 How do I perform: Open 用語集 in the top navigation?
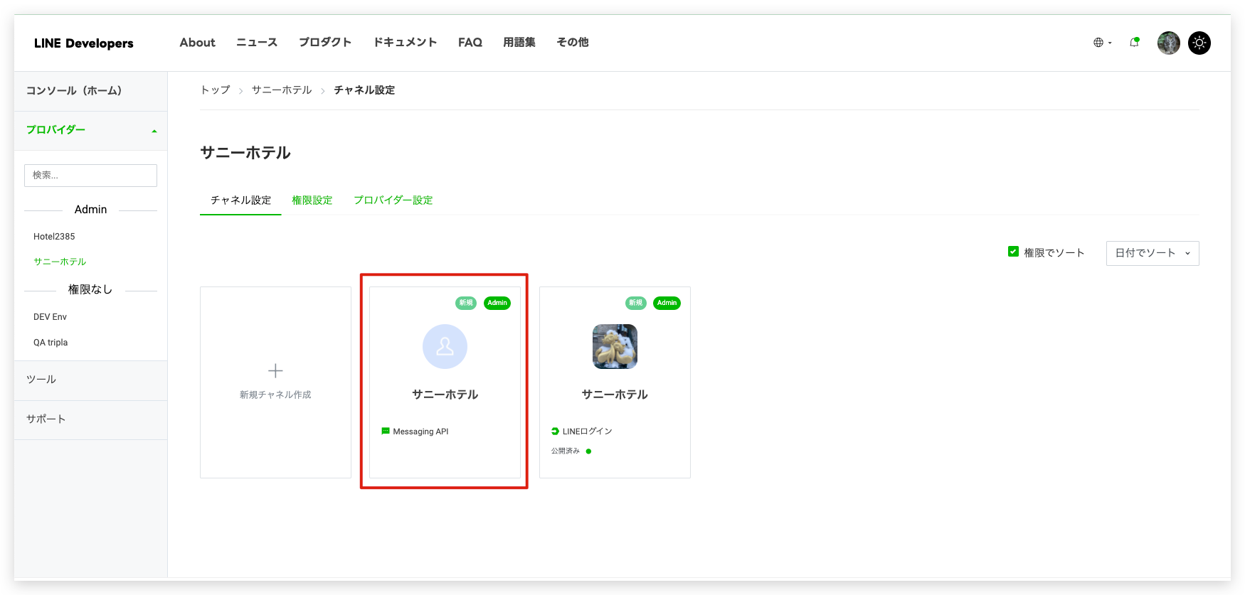(519, 43)
